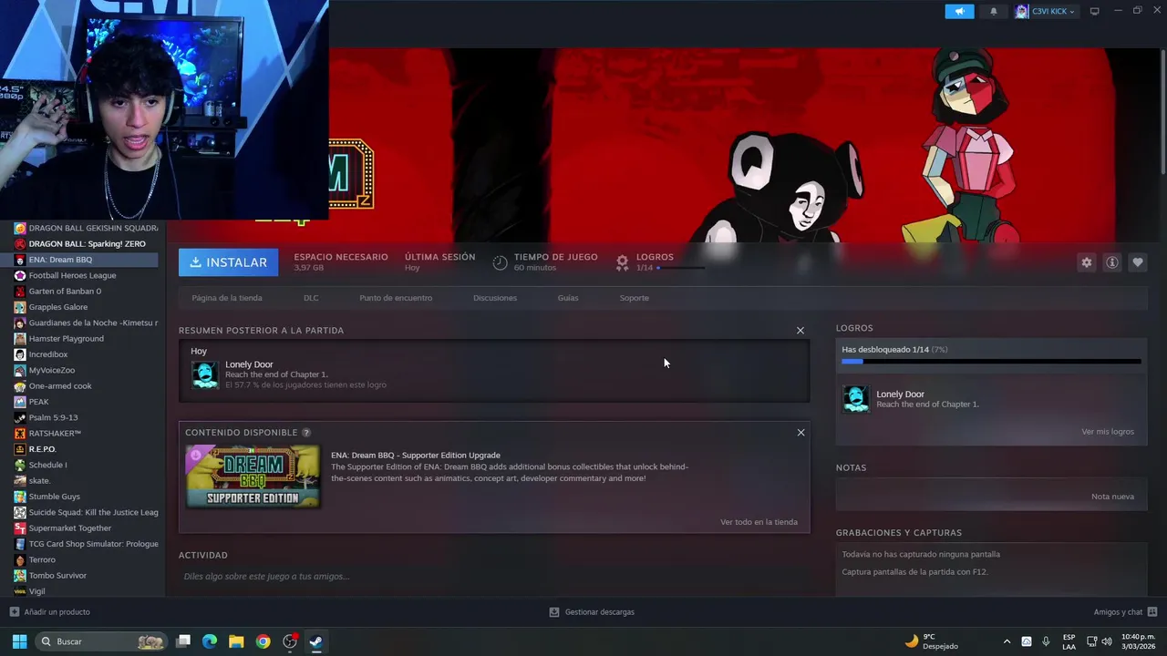Image resolution: width=1167 pixels, height=656 pixels.
Task: Select DRAGON BALL: Sparking! ZERO in library
Action: point(86,244)
